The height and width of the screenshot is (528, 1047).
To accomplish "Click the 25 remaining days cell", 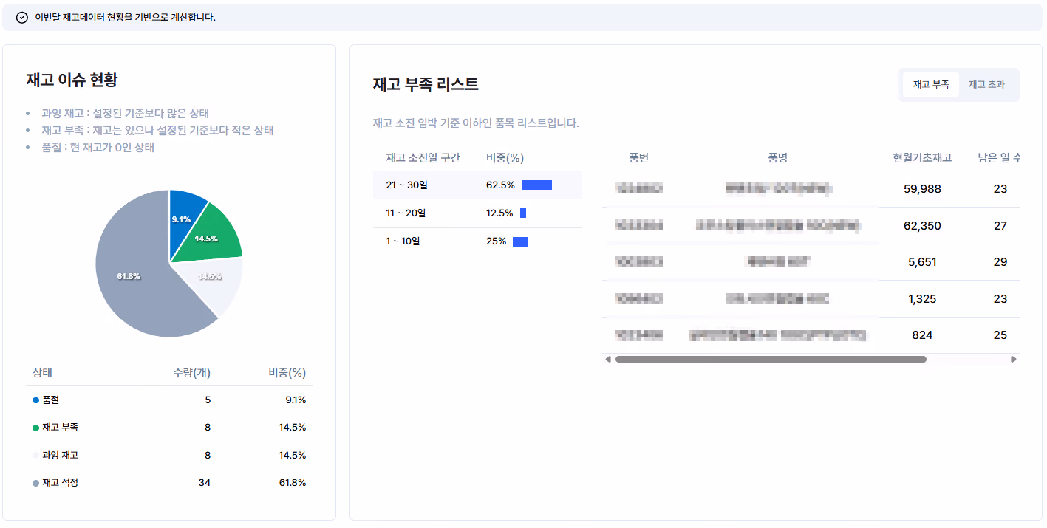I will point(1000,335).
